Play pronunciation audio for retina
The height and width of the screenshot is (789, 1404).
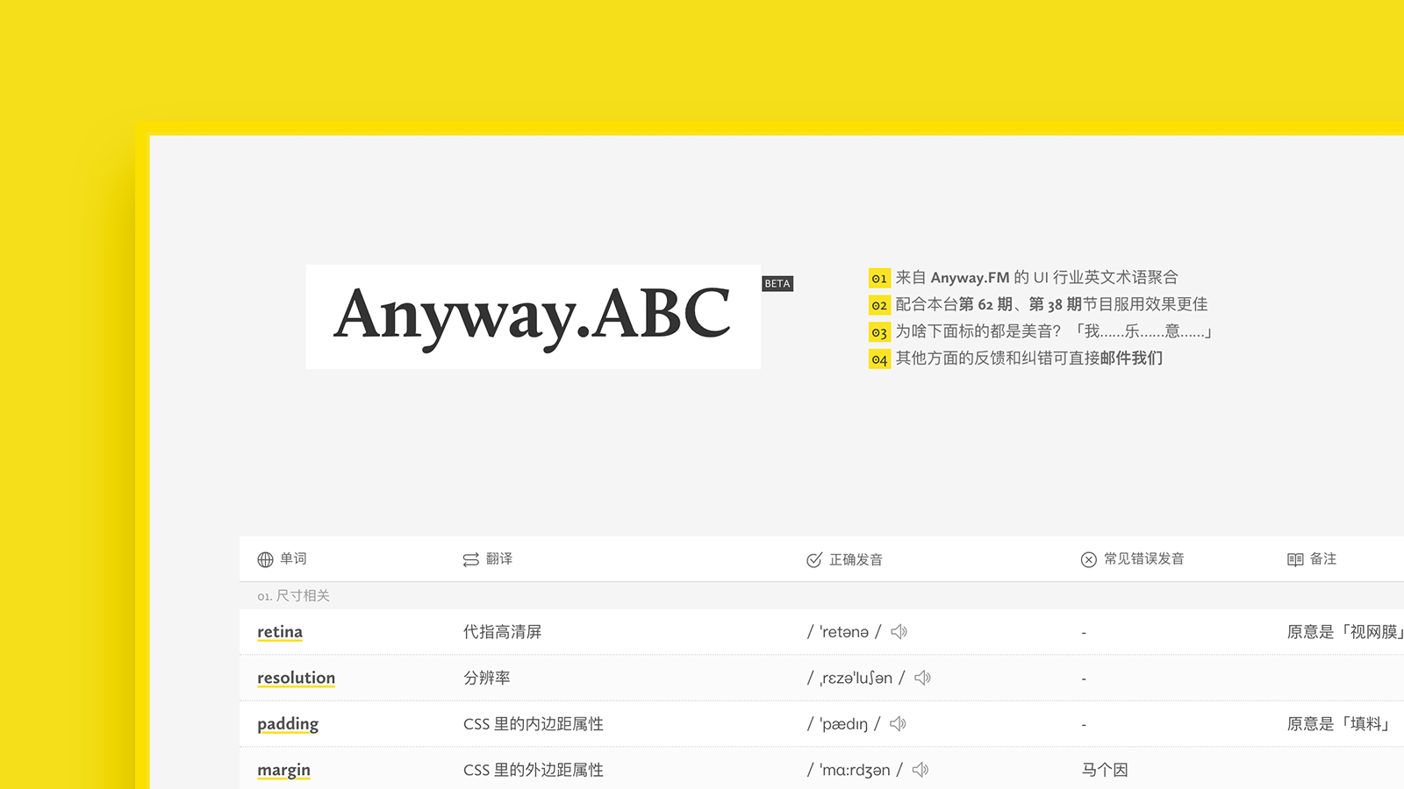click(x=899, y=631)
